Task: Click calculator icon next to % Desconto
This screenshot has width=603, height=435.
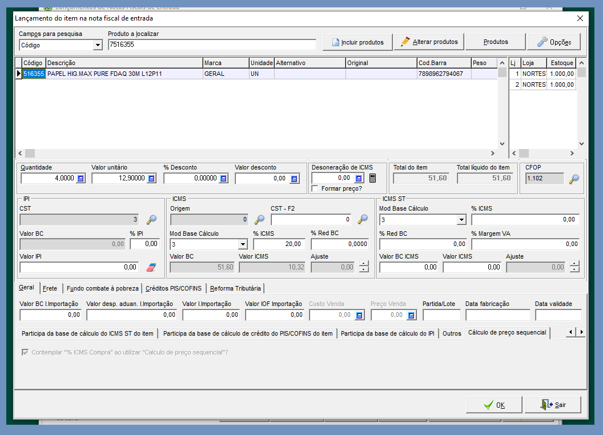Action: pos(223,179)
